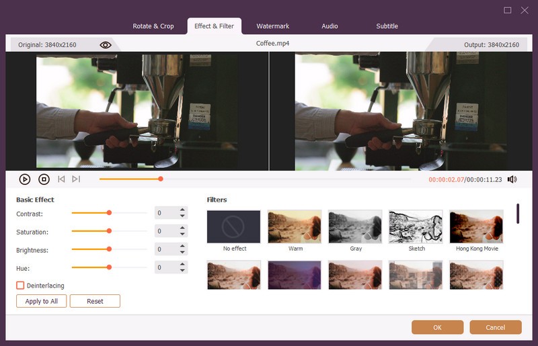Click the video playback progress handle

(161, 179)
